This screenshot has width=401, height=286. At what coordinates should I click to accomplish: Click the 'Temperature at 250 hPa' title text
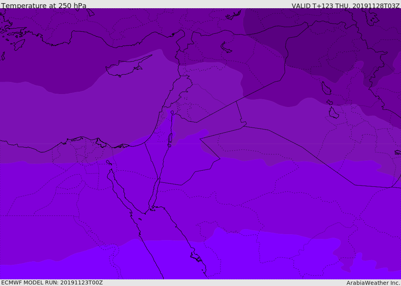[44, 5]
